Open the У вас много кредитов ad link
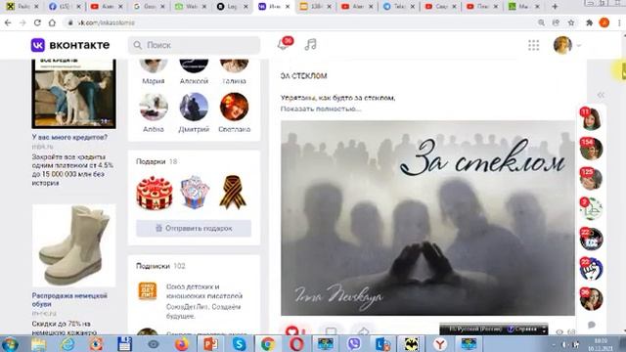The width and height of the screenshot is (626, 352). (x=69, y=137)
